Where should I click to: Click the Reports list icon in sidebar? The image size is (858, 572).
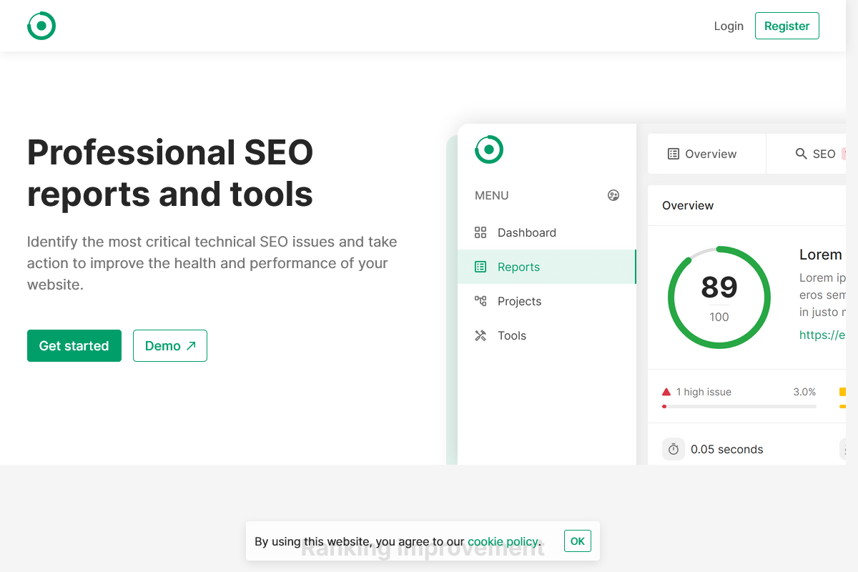480,267
